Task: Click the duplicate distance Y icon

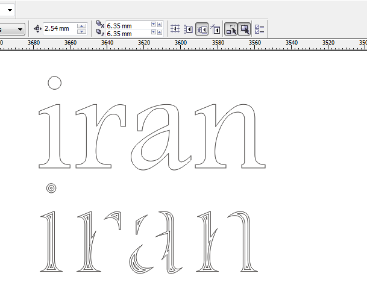Action: 100,33
